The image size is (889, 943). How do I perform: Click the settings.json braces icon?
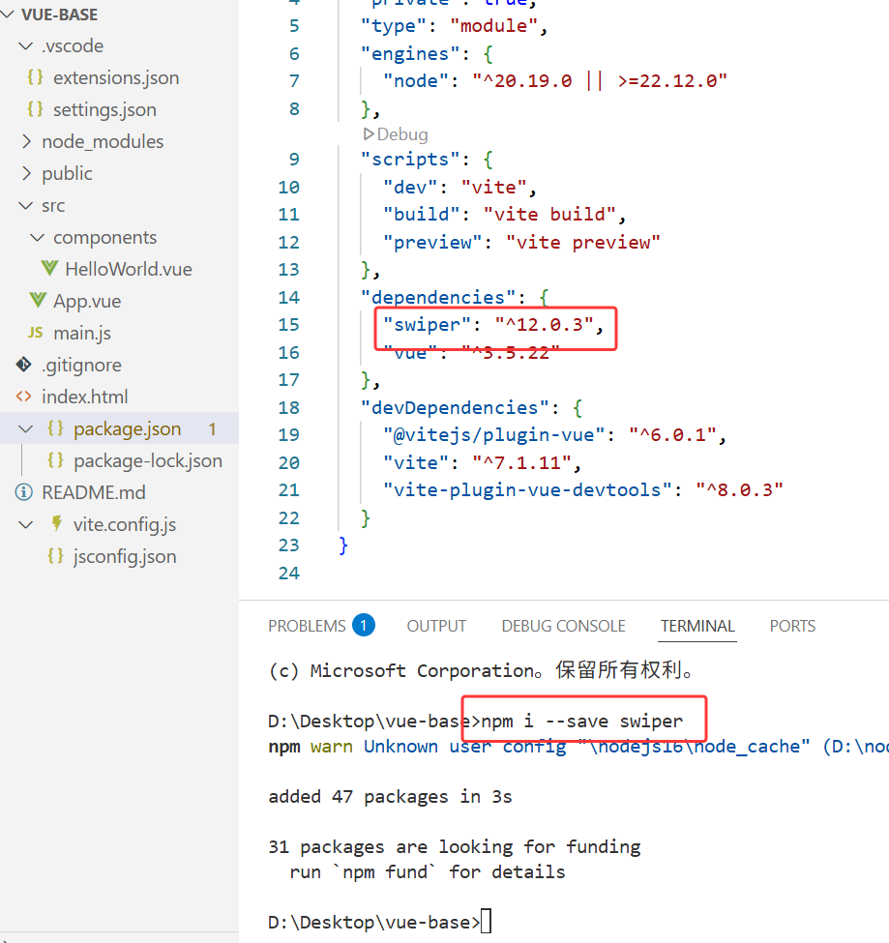pos(36,109)
